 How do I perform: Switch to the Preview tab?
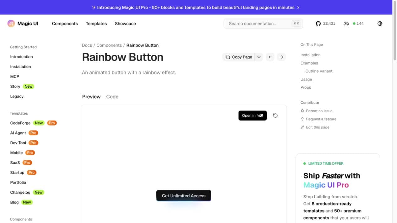[x=91, y=96]
